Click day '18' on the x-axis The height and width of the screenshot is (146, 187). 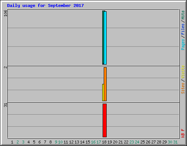tap(104, 142)
